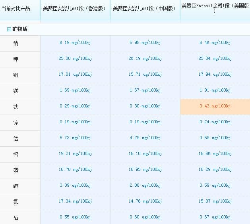Viewport: 250px width, 224px height.
Task: Click the 0.67 ug/100kj selenium value
Action: coord(215,217)
